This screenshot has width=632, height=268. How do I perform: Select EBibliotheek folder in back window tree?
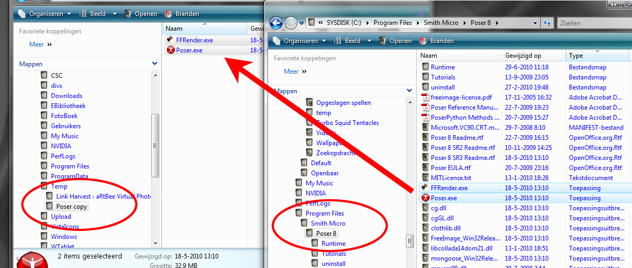68,106
